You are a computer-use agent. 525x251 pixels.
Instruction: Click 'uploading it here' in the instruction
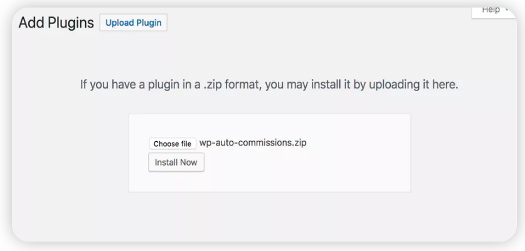click(413, 85)
